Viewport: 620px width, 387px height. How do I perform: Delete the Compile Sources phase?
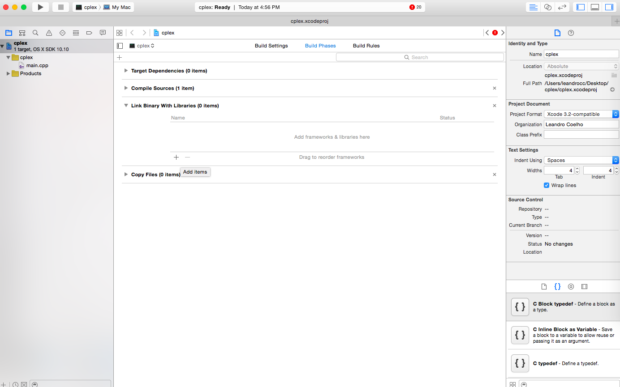tap(495, 88)
